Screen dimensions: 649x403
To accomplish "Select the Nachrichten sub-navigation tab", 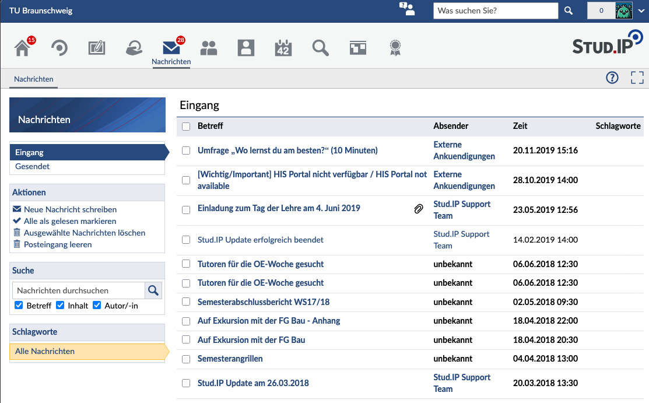I will [x=33, y=79].
